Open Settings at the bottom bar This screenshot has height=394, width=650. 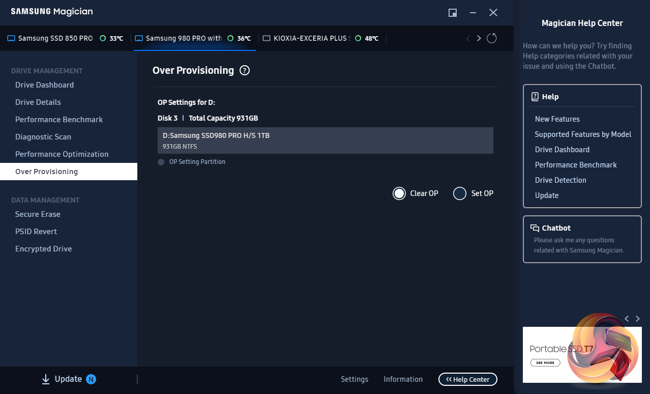tap(354, 379)
